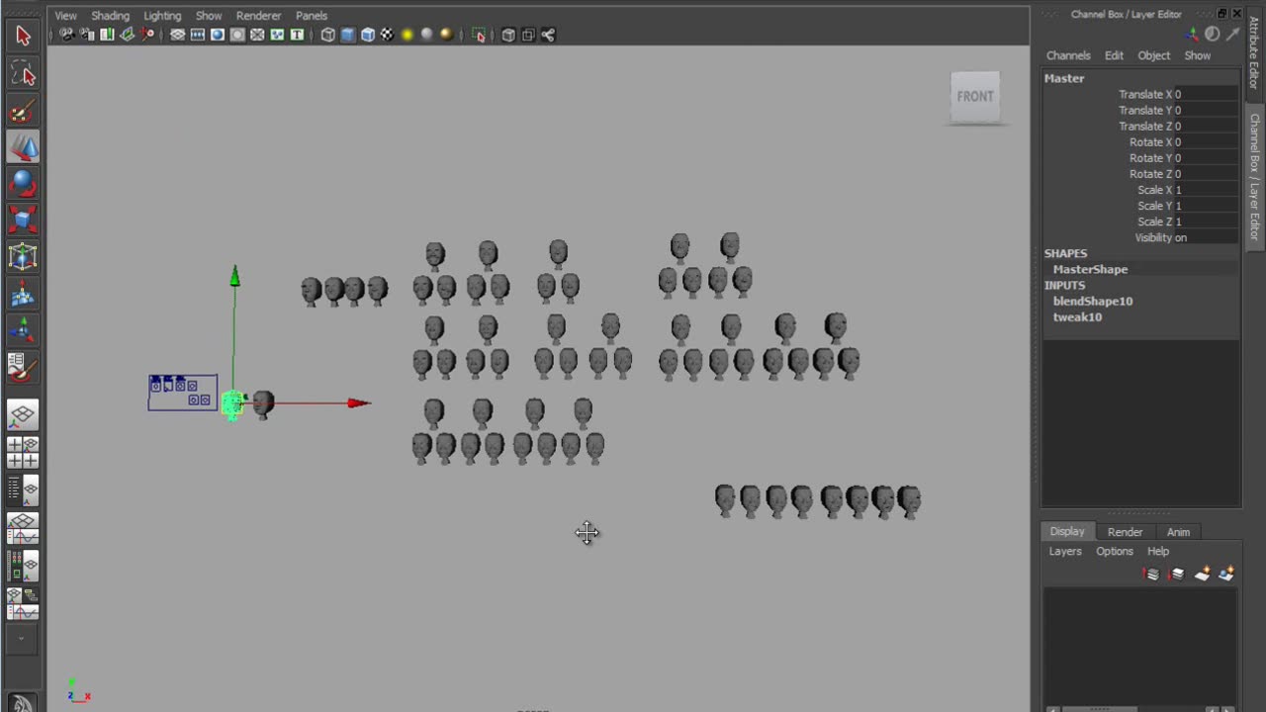Create a new empty display layer
Screen dimensions: 1266x712
(1203, 574)
